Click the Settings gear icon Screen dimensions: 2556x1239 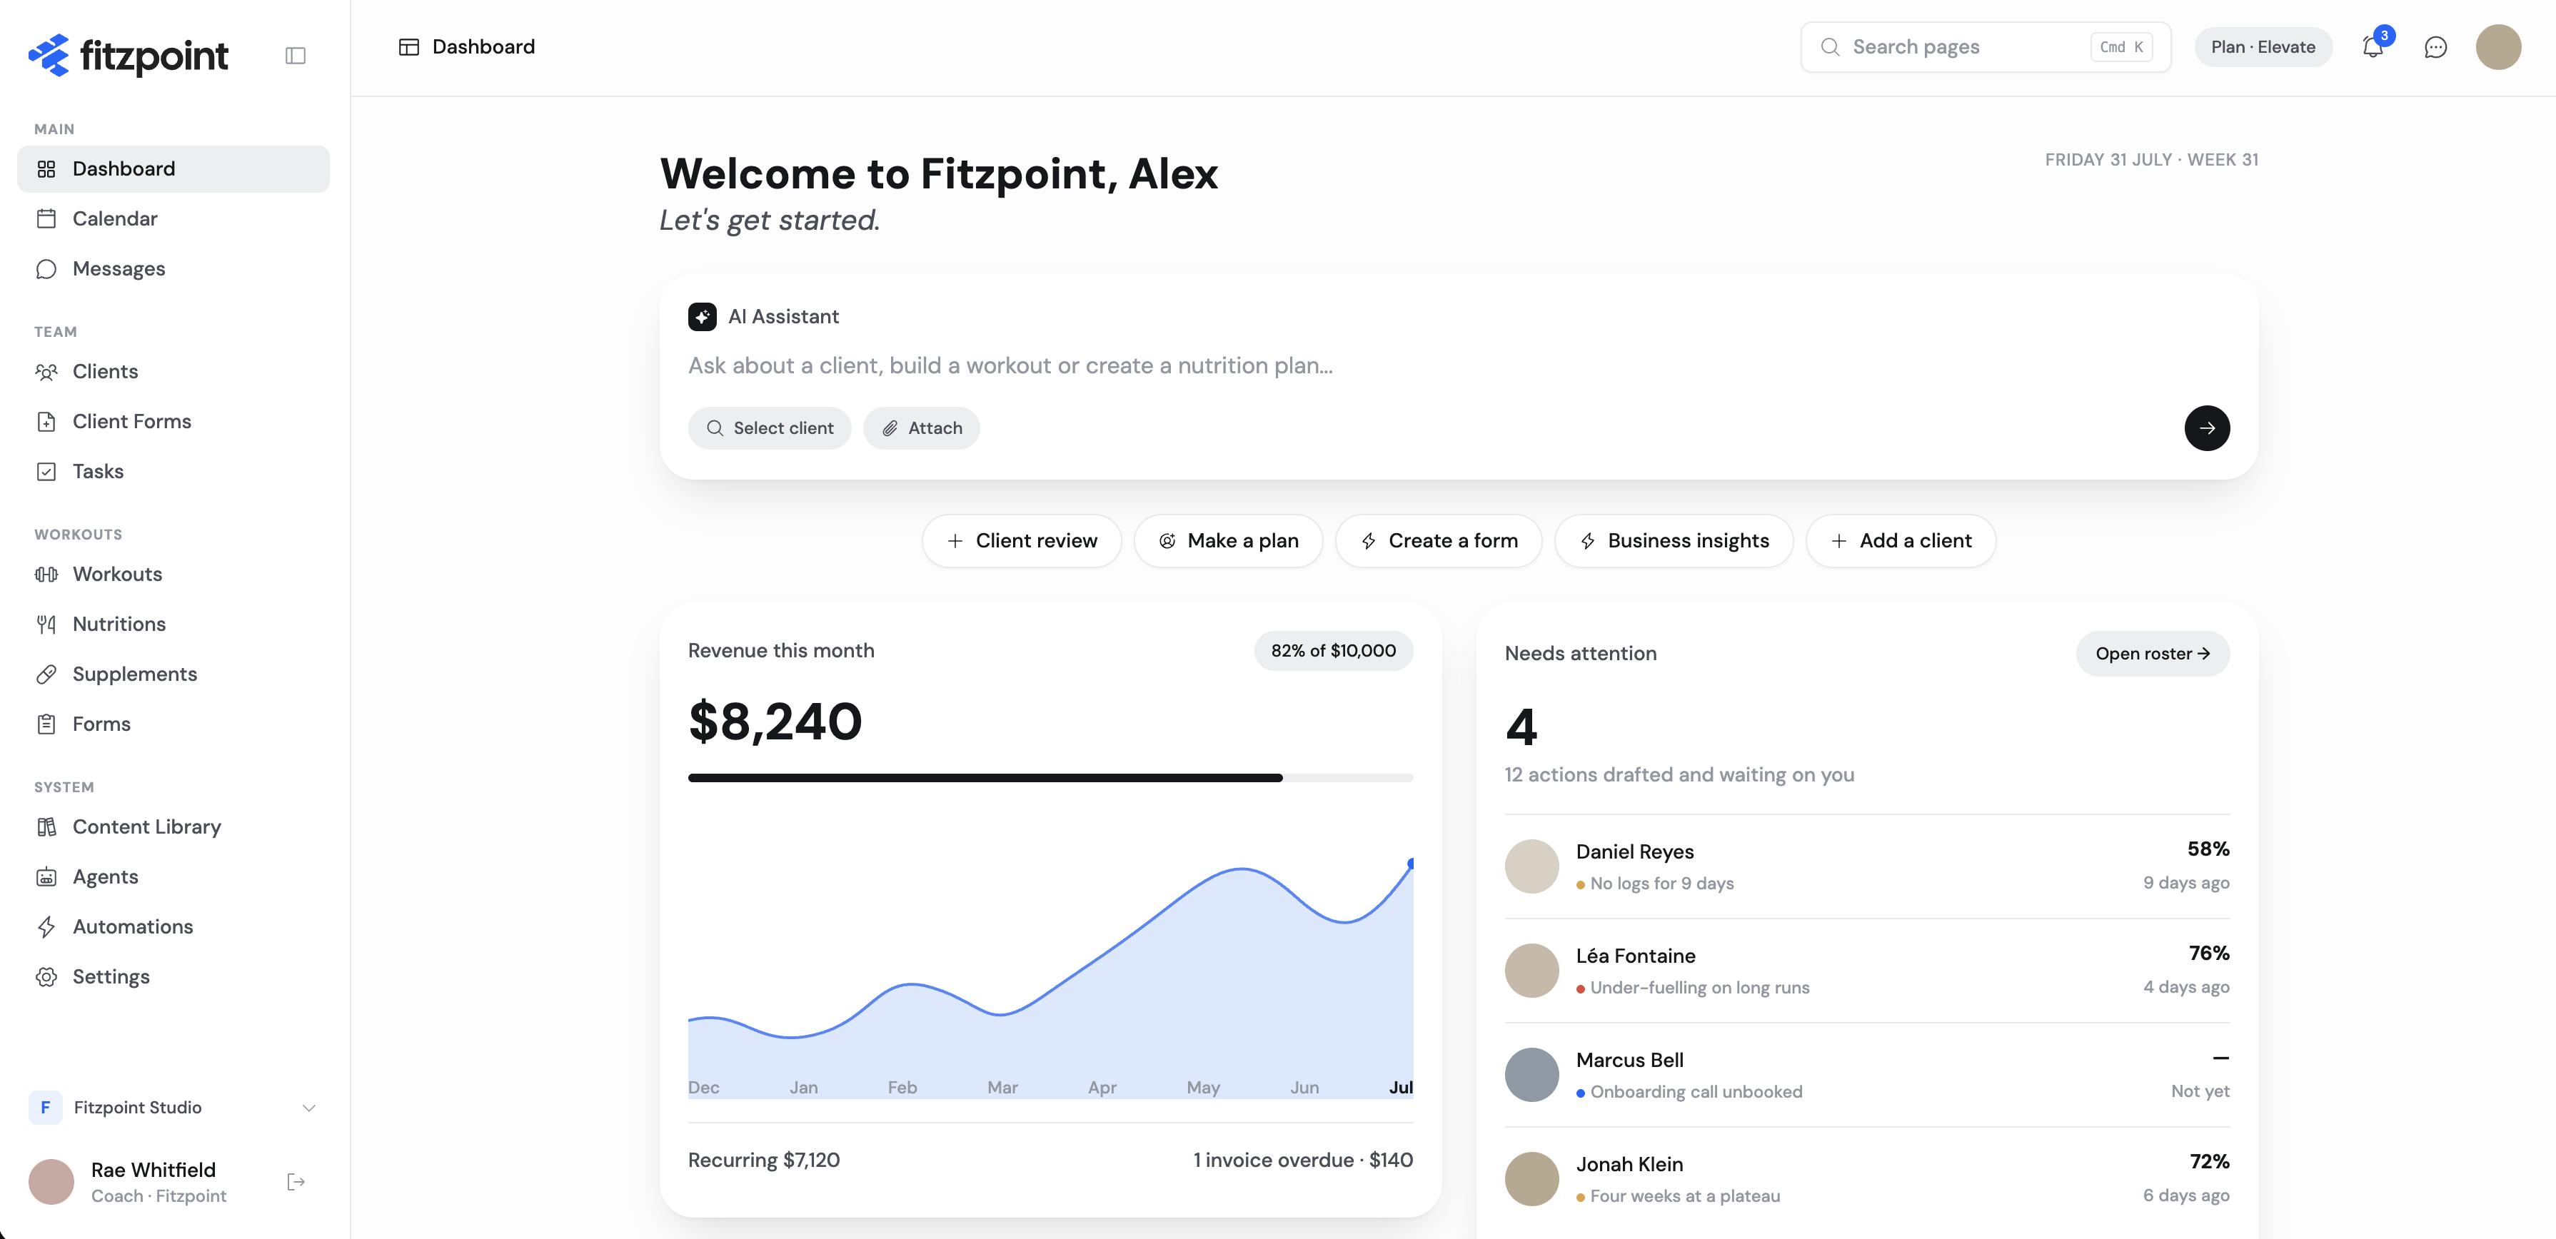tap(46, 977)
